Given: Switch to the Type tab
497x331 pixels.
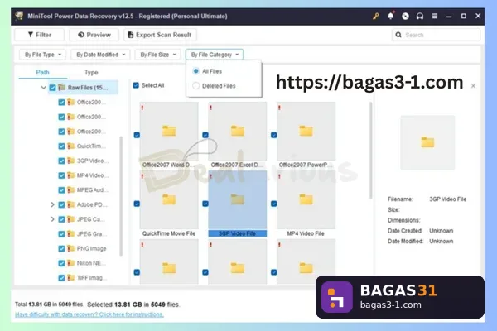Looking at the screenshot, I should point(91,73).
